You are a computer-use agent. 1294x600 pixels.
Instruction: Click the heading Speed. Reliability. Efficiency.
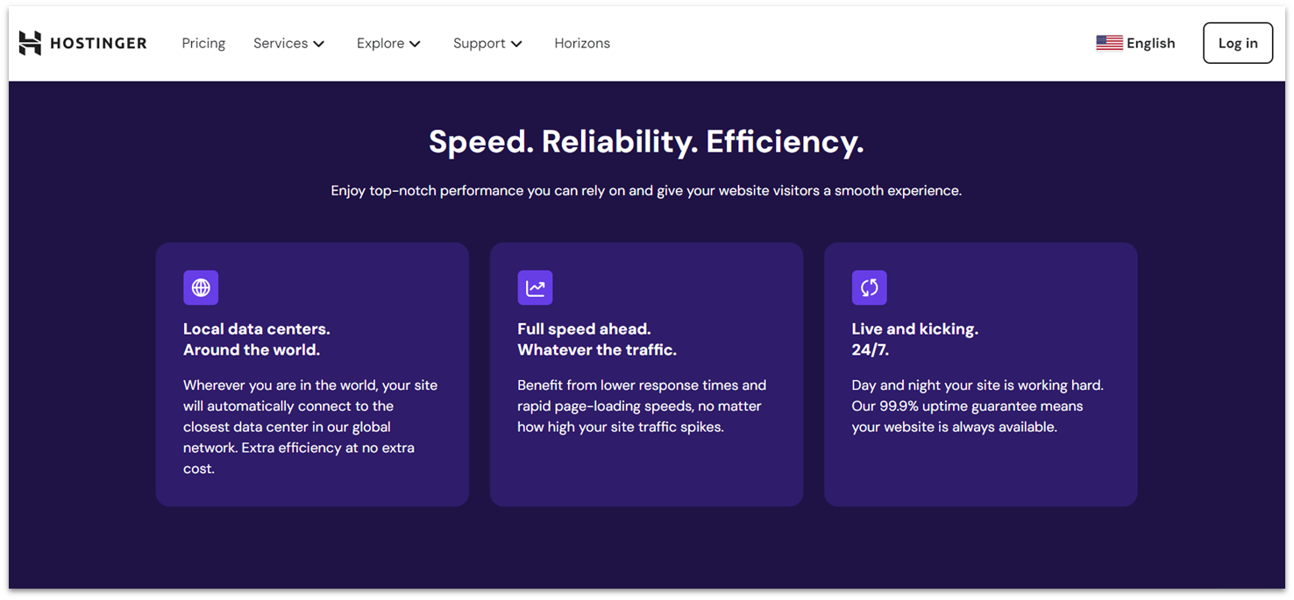(x=646, y=142)
